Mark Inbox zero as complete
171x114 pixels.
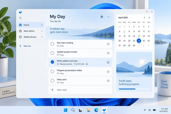[52, 81]
